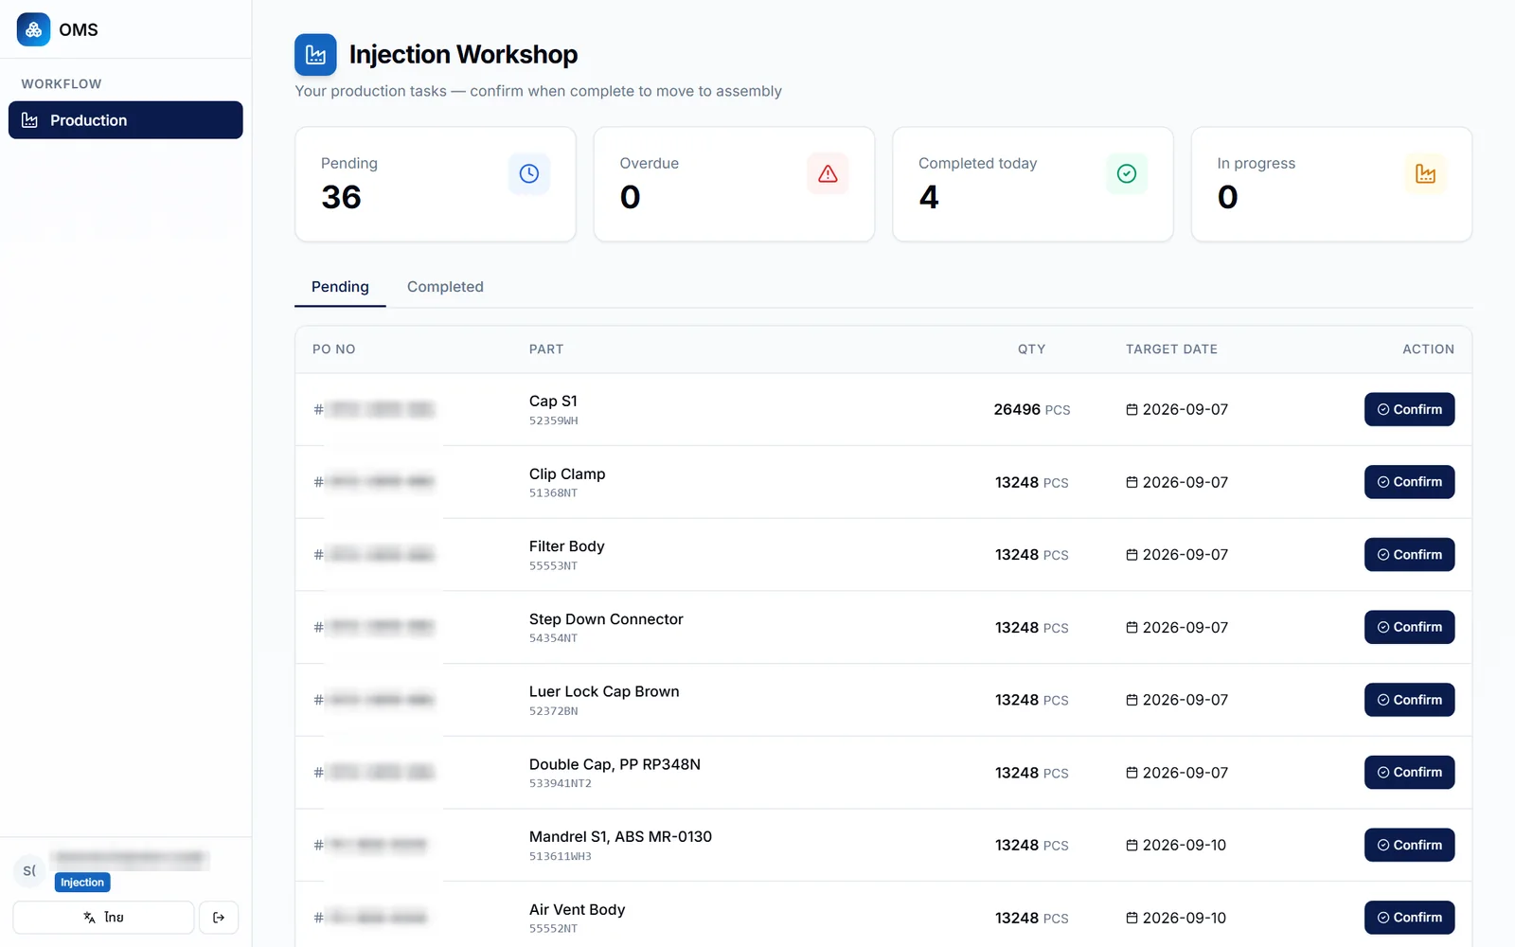Switch to the Completed tab
This screenshot has height=947, width=1515.
point(445,287)
